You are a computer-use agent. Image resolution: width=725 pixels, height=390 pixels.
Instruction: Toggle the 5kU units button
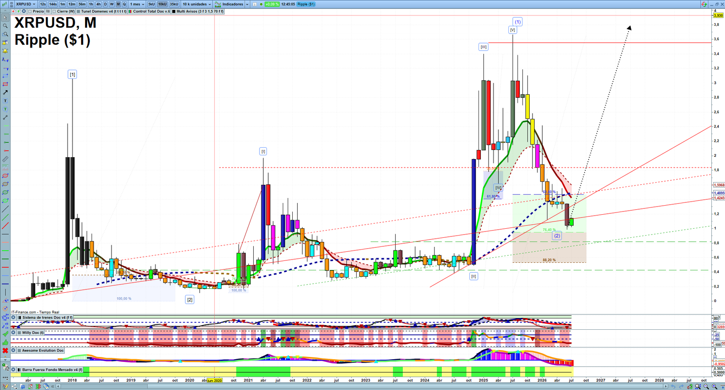tap(151, 4)
